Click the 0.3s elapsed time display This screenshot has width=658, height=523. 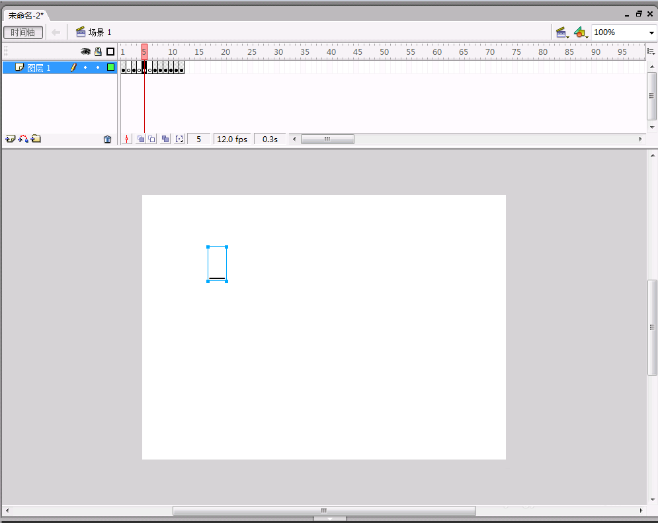[x=270, y=140]
